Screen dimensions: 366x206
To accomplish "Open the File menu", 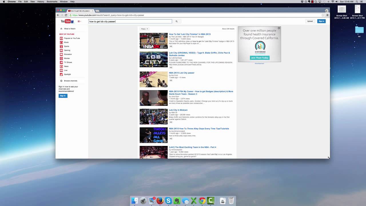I will [x=20, y=2].
